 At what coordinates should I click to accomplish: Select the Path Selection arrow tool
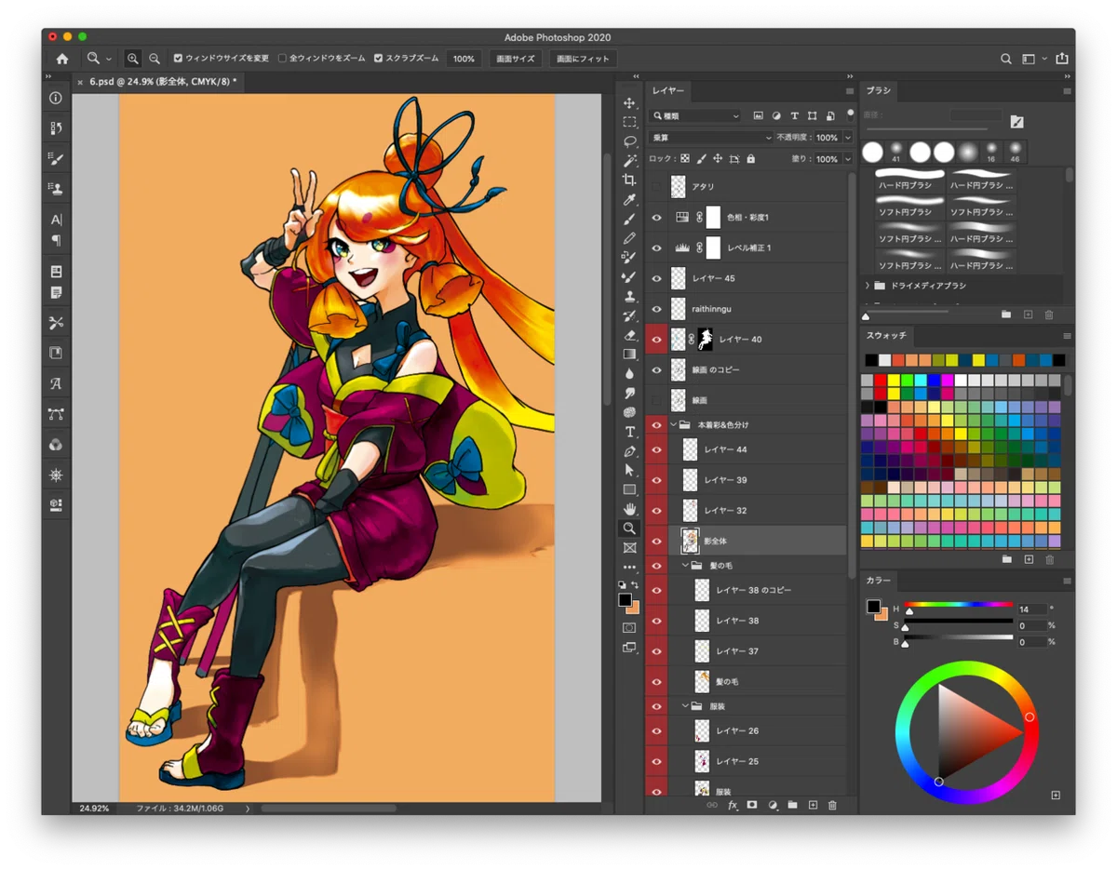coord(630,470)
